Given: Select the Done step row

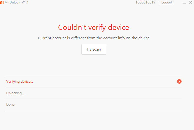Looking at the screenshot, I should click(x=10, y=105).
